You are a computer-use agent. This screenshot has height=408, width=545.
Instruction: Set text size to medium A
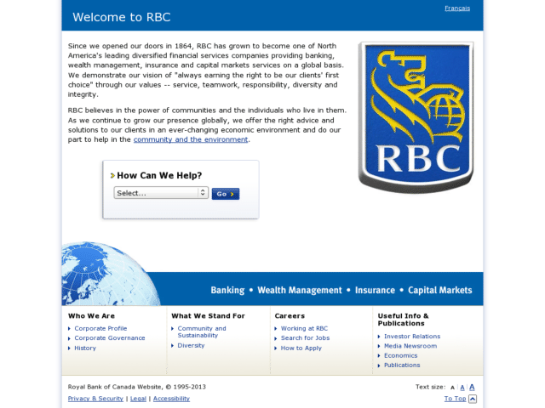click(x=462, y=388)
